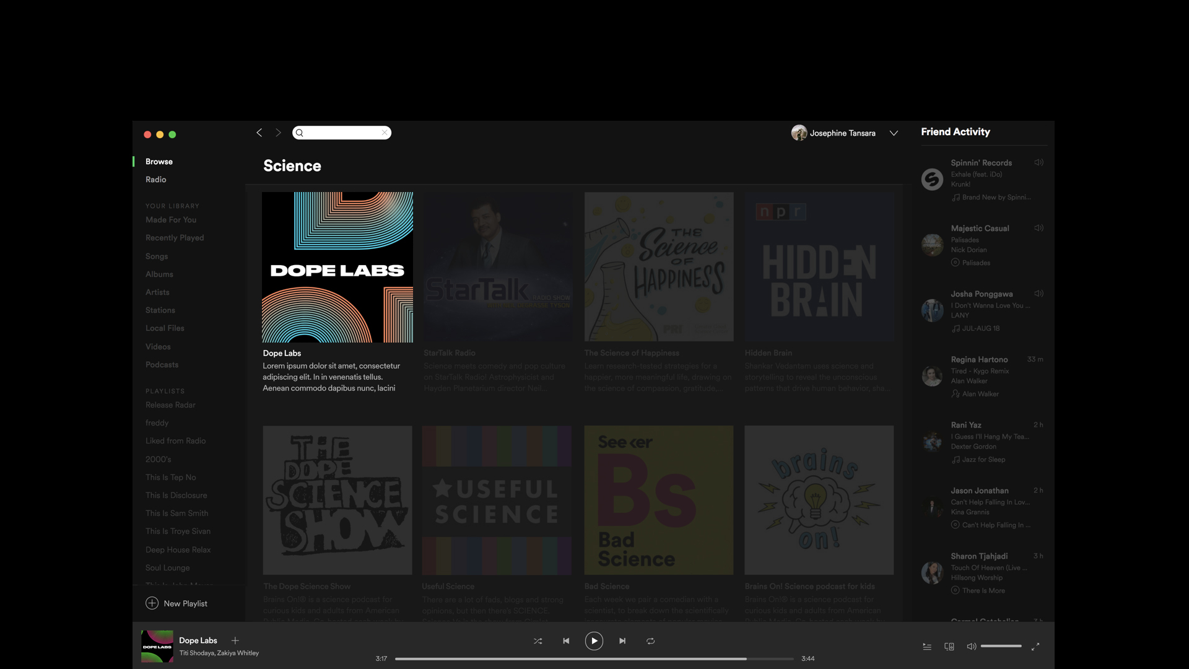Viewport: 1189px width, 669px height.
Task: Enter full screen mode
Action: point(1035,647)
